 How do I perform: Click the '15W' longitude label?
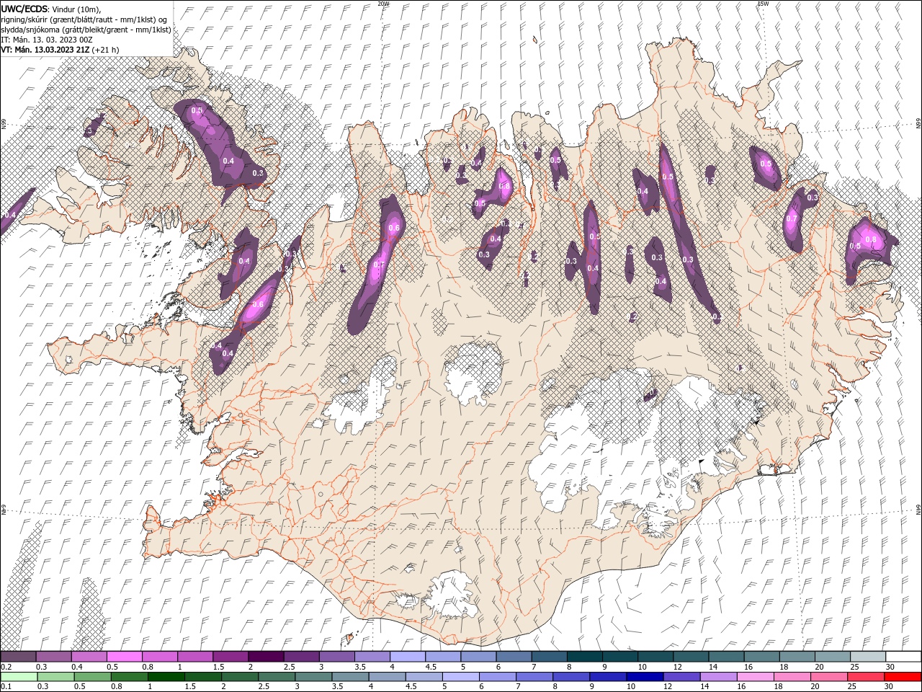point(763,4)
